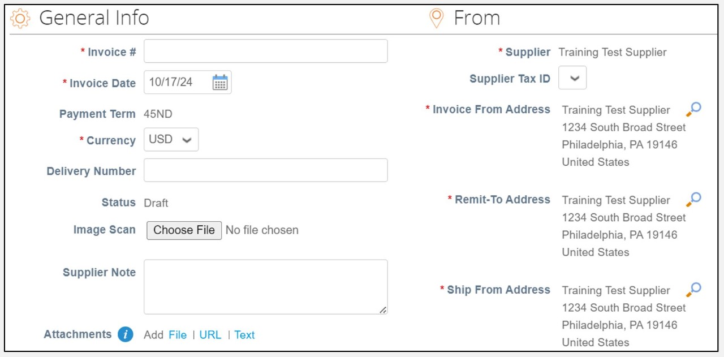Click the General Info gear icon
This screenshot has width=724, height=357.
[x=20, y=19]
